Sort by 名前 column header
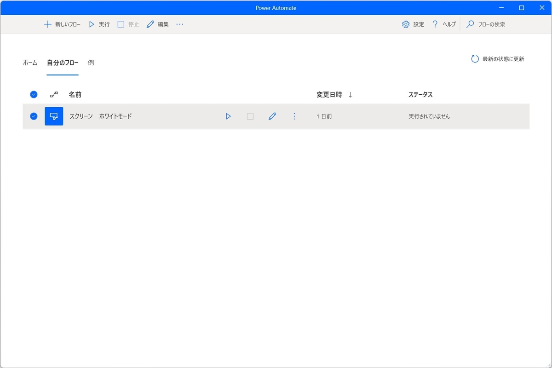 click(x=75, y=94)
